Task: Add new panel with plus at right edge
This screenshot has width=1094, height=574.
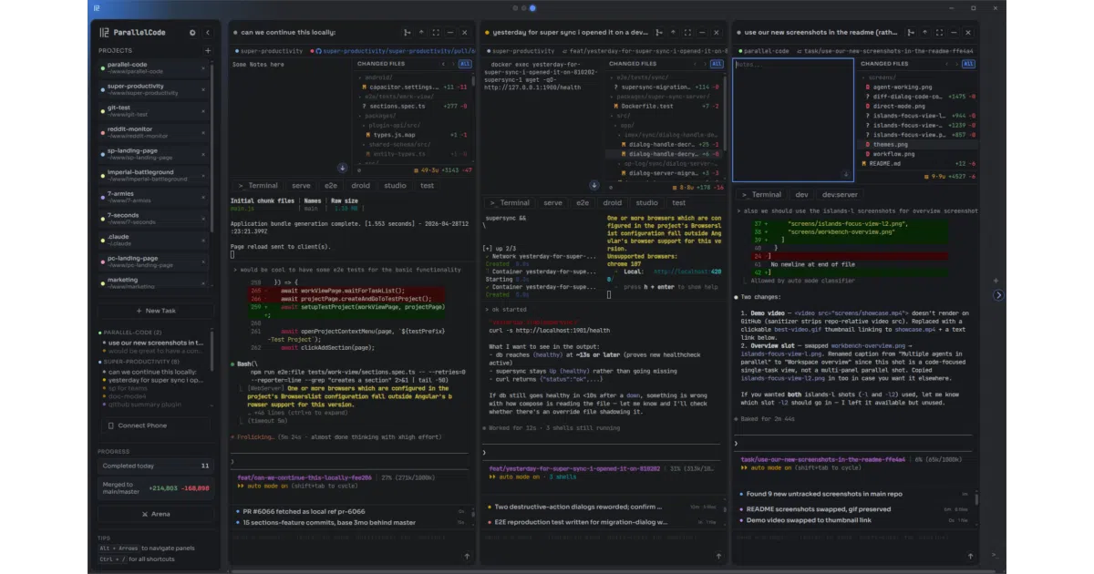Action: (x=996, y=281)
